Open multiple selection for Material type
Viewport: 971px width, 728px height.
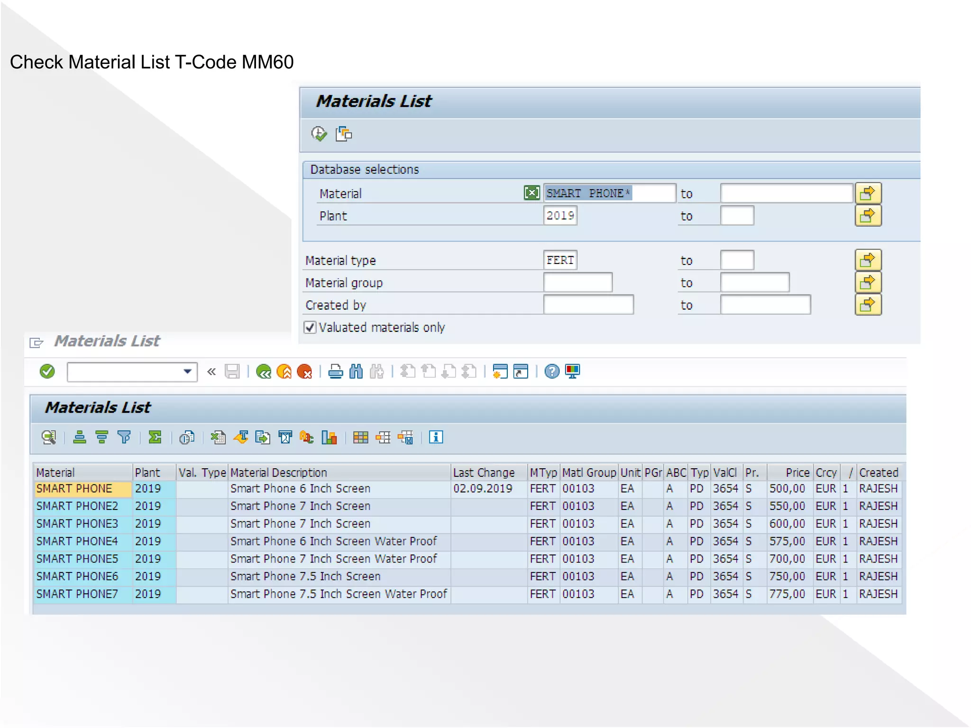(868, 260)
